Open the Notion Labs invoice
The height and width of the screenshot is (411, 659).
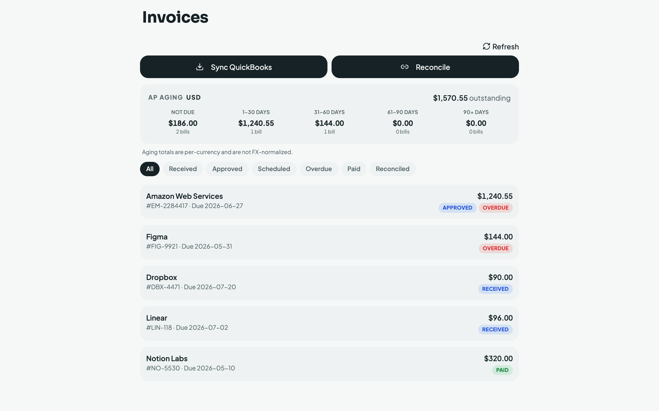click(329, 364)
